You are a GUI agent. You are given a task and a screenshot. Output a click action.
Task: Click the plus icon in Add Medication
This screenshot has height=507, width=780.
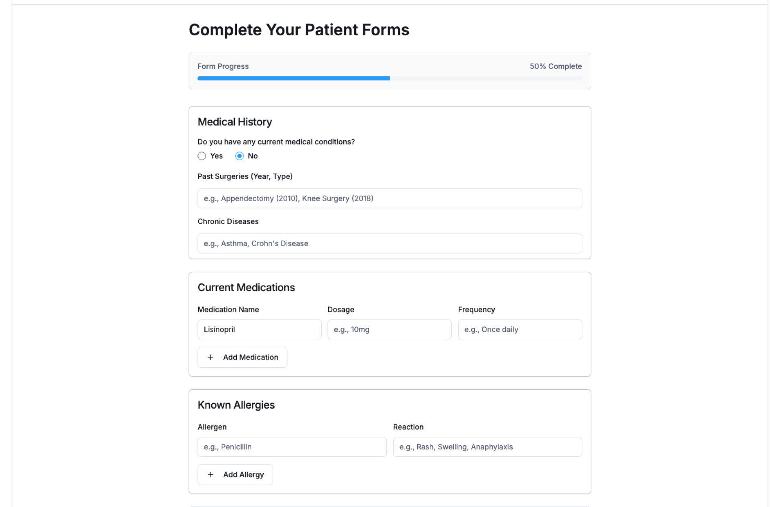point(210,357)
